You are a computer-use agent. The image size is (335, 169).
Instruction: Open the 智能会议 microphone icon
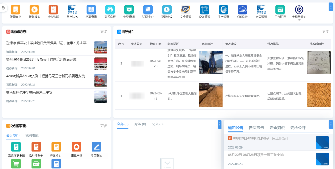click(167, 10)
